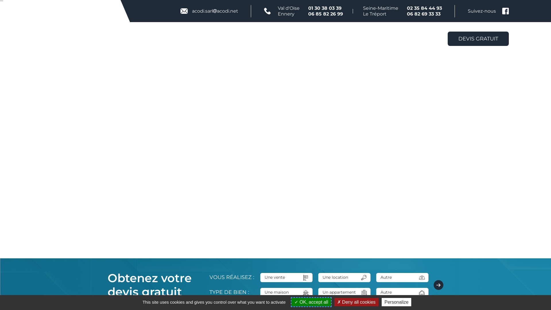The width and height of the screenshot is (551, 310).
Task: Click the sold-sign icon on Une vente
Action: (305, 278)
